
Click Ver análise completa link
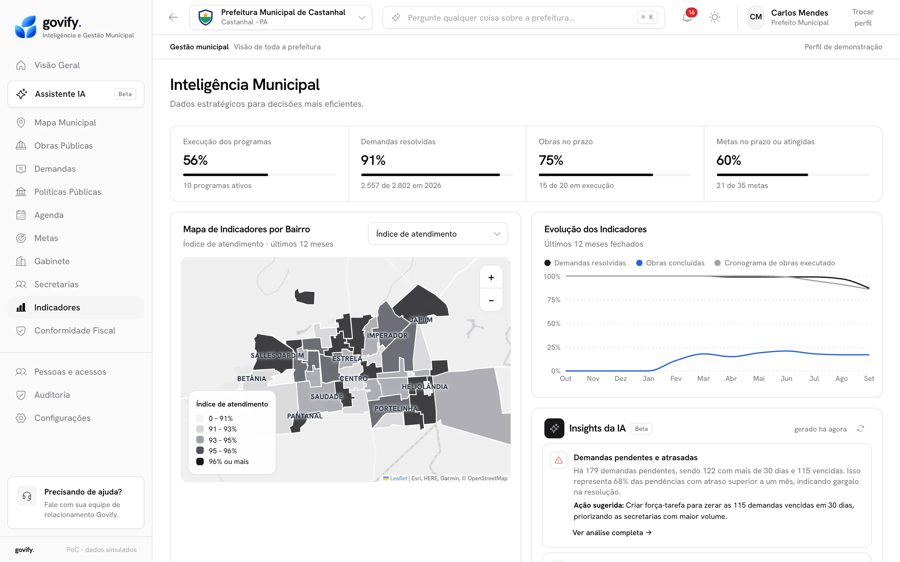(612, 533)
